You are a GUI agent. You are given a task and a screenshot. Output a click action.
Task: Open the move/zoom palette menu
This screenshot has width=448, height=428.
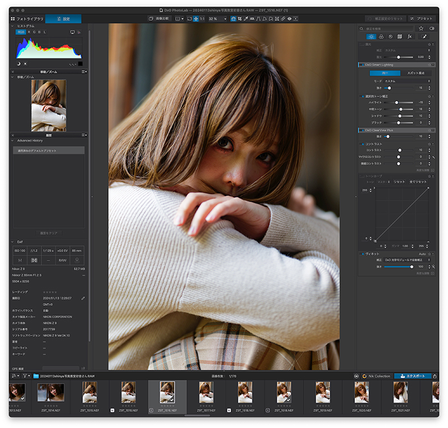click(x=85, y=72)
